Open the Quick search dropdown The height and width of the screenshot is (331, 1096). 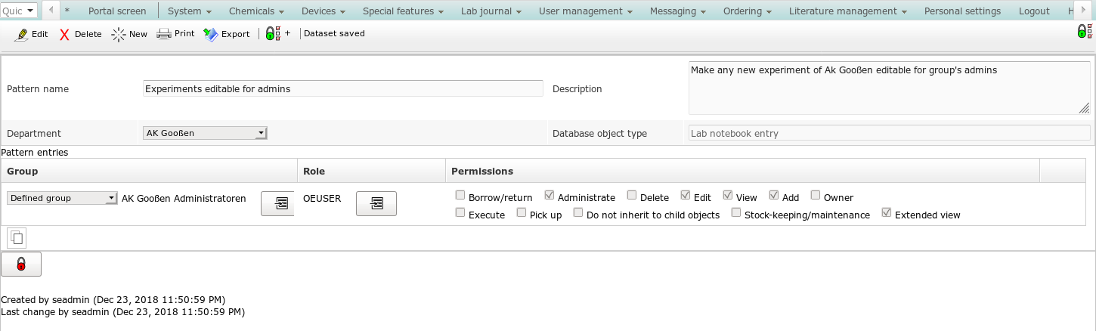click(x=19, y=11)
